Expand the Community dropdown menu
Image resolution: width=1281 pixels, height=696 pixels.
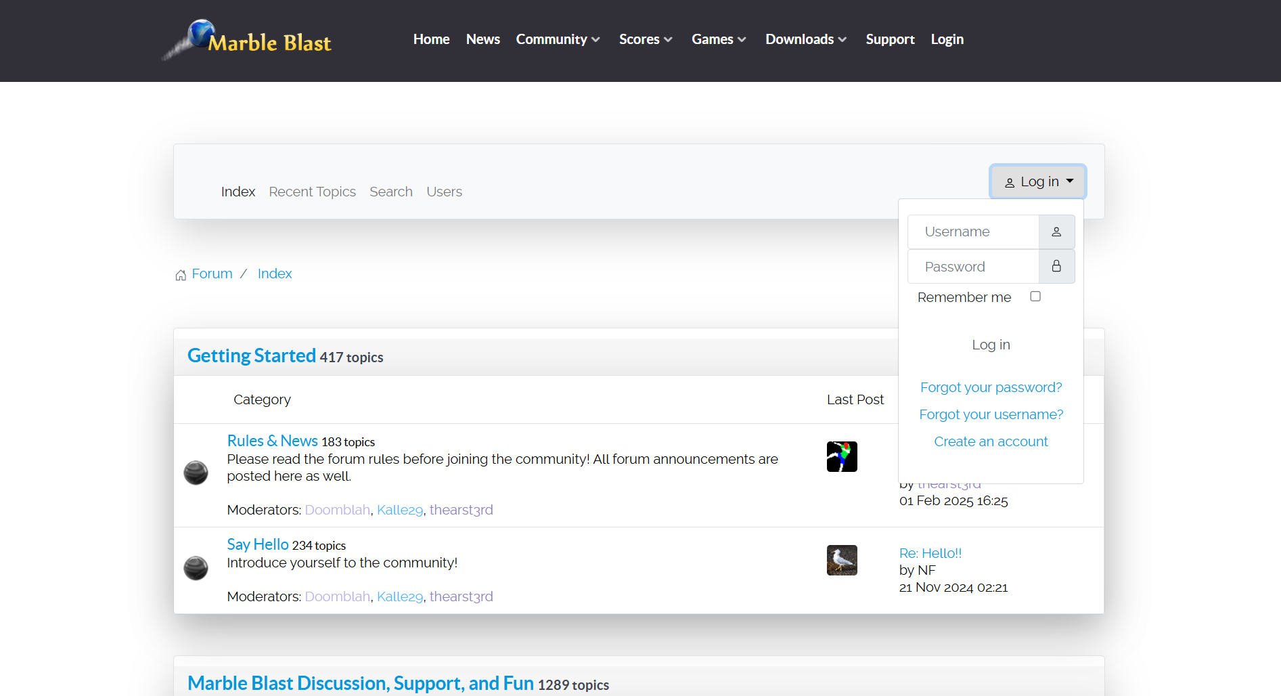click(x=558, y=40)
